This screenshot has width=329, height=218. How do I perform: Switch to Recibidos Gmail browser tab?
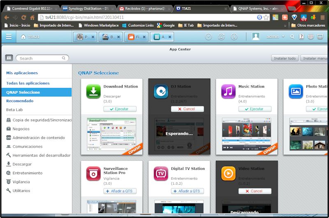[x=145, y=9]
